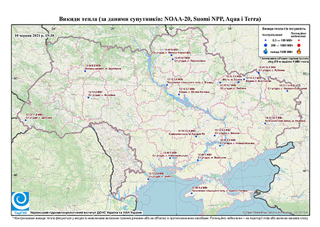Viewport: 320px width, 227px height.
Task: Click the date stamp '10 червня 2021 р. 19:38'
Action: point(34,35)
